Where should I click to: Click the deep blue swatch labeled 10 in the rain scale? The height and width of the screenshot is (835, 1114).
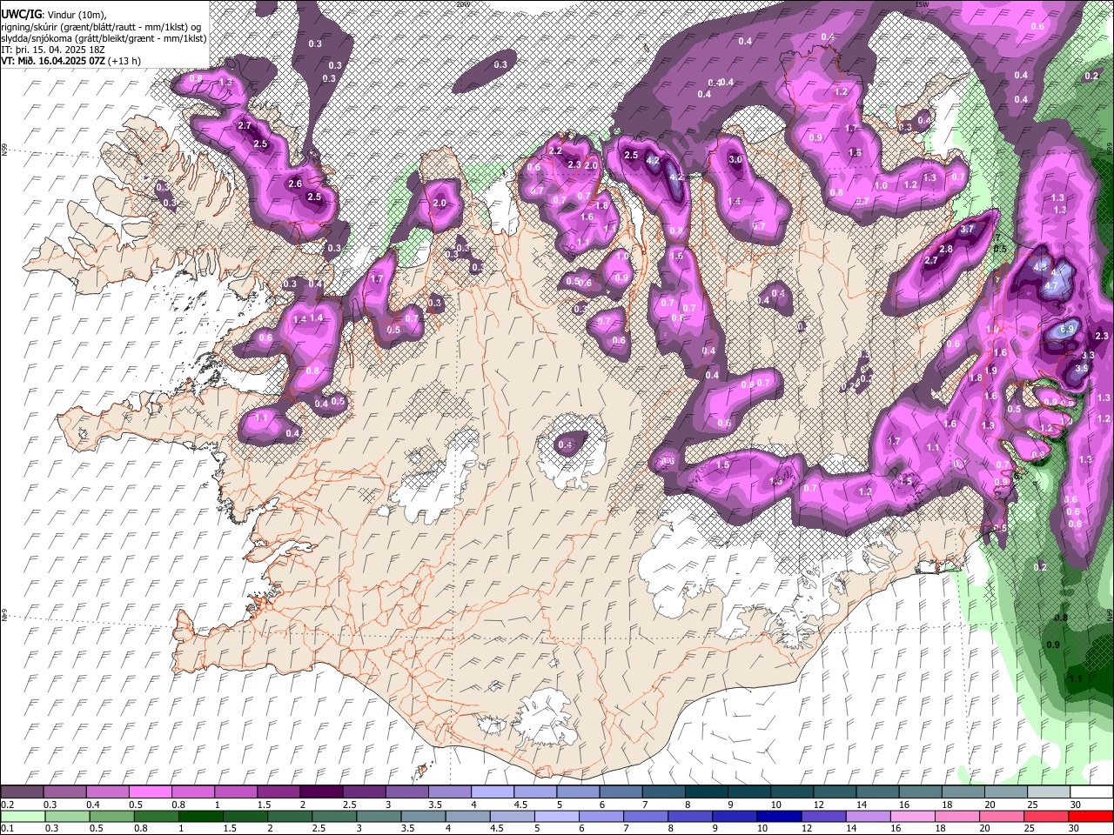pyautogui.click(x=778, y=816)
